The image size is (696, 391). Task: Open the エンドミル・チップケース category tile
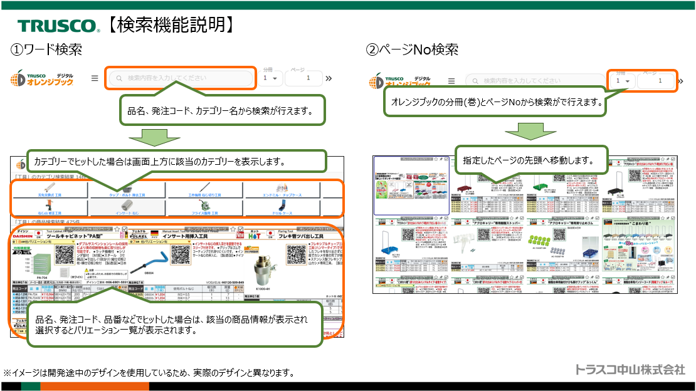(282, 189)
